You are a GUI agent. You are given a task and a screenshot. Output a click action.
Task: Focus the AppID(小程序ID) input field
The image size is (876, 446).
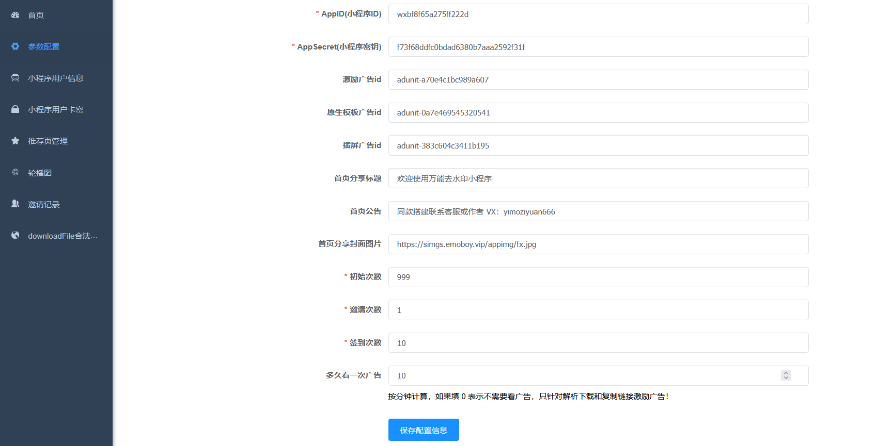coord(598,14)
